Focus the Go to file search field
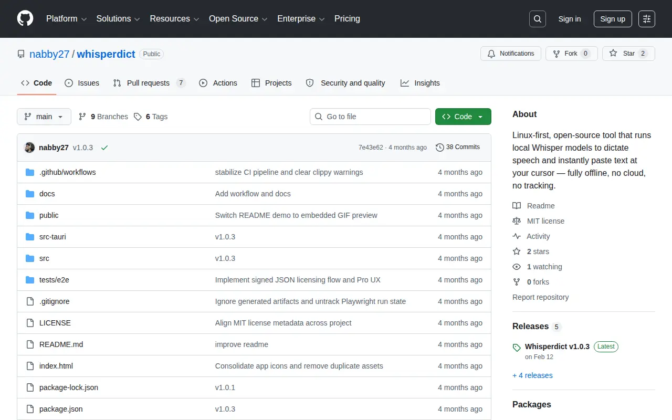This screenshot has height=420, width=672. (370, 117)
